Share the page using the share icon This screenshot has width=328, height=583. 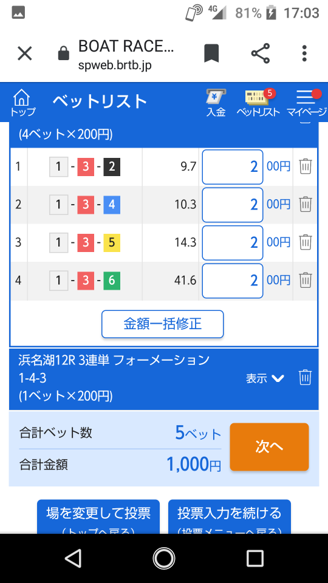point(261,53)
